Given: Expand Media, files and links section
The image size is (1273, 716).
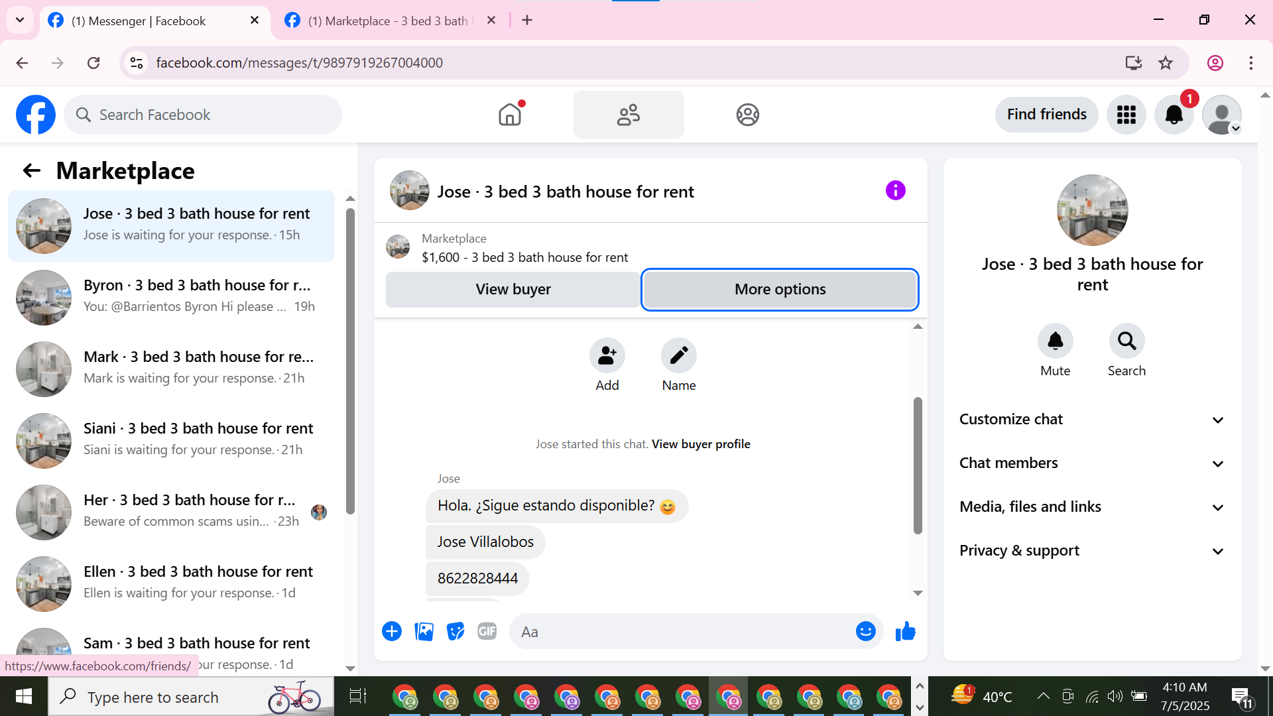Looking at the screenshot, I should pyautogui.click(x=1092, y=507).
